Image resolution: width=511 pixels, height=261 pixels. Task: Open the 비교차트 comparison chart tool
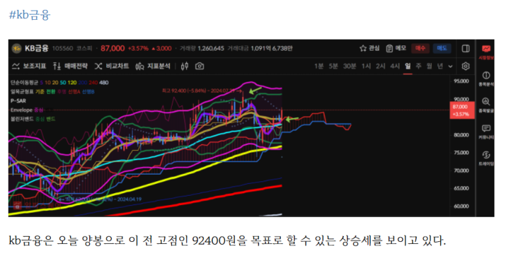(x=112, y=67)
